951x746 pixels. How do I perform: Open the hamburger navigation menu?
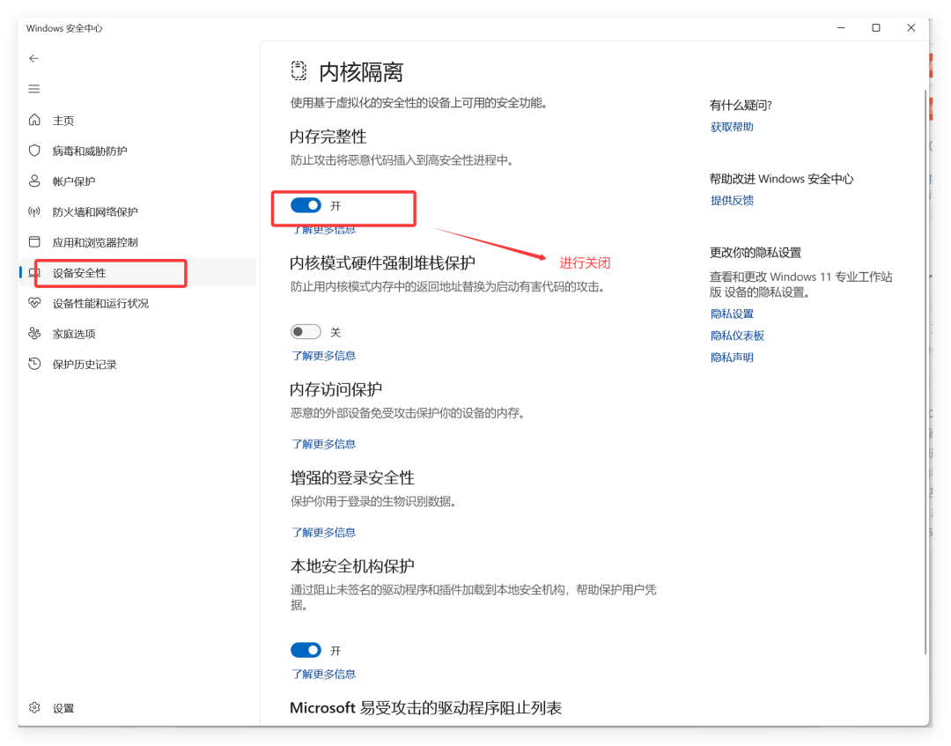point(34,89)
